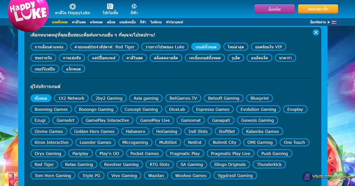Screen dimensions: 355x186
Task: Click NetEnt chip
Action: 195,143
